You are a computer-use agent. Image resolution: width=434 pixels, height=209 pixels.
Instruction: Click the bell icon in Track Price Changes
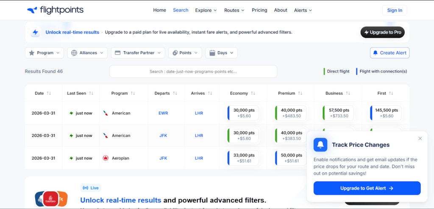point(320,145)
